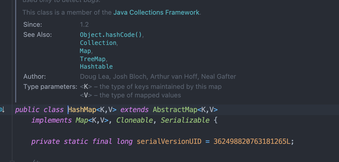Open the Java Collections Framework link
The image size is (339, 162).
click(x=156, y=12)
